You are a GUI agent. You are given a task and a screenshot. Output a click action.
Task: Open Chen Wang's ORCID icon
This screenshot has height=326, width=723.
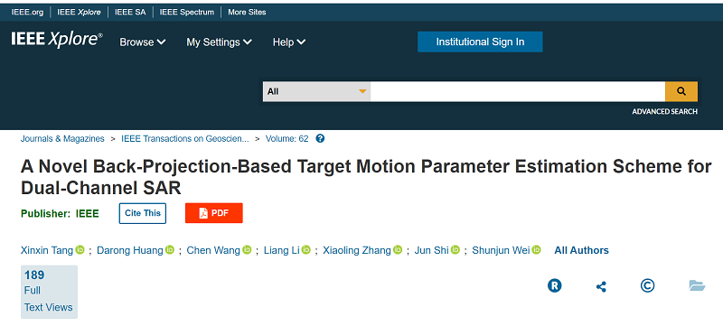tap(247, 249)
